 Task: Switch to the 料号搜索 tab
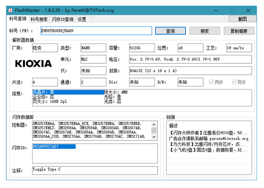pos(39,19)
